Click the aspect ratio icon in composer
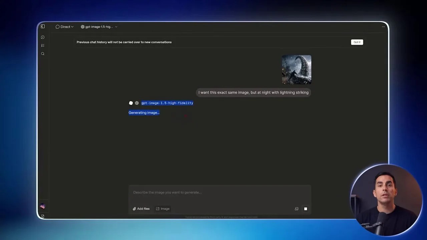The height and width of the screenshot is (240, 427). [297, 209]
